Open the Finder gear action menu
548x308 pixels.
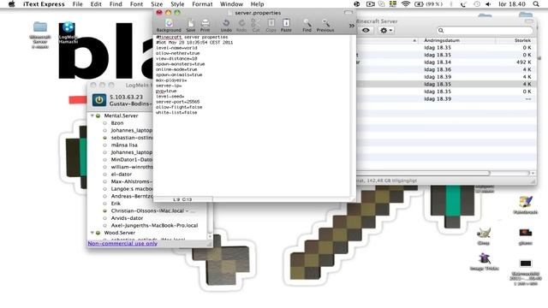click(386, 31)
